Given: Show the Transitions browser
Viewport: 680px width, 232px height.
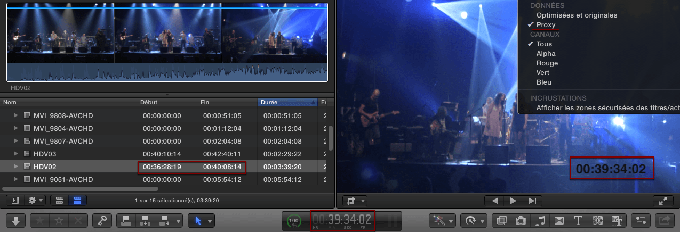Looking at the screenshot, I should click(559, 220).
